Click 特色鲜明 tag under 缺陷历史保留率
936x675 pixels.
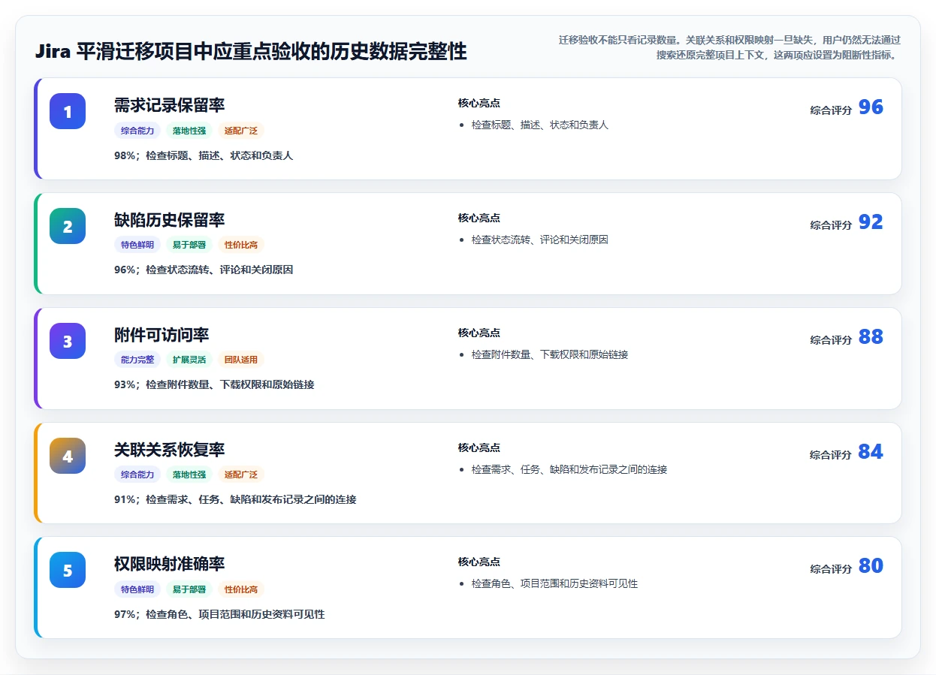[x=137, y=245]
